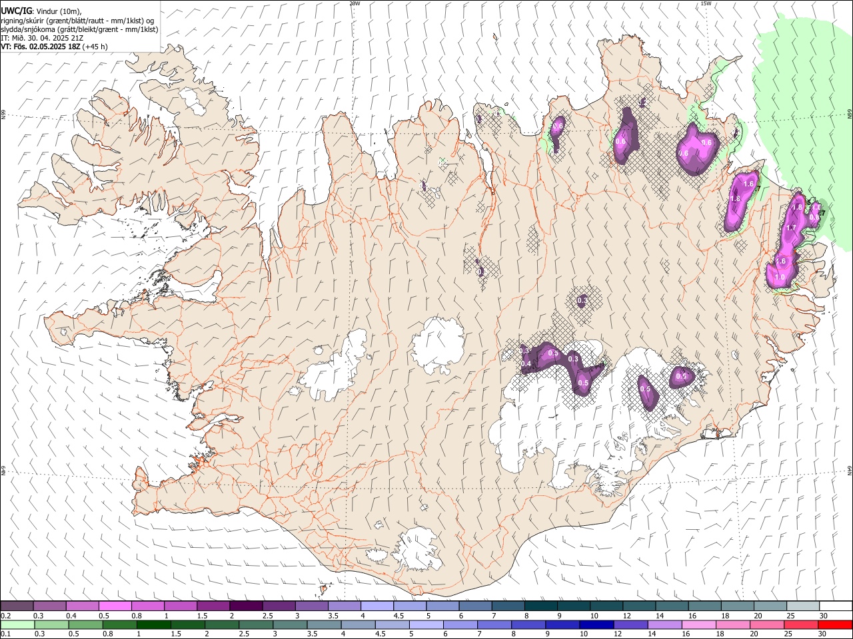Select the bright red swatch above lower-row 30
This screenshot has width=853, height=639.
(835, 624)
